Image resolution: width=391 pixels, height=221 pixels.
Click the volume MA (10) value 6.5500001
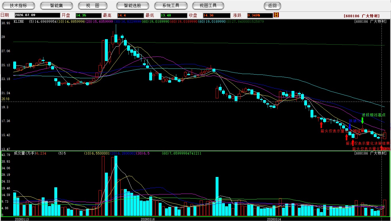click(x=97, y=153)
